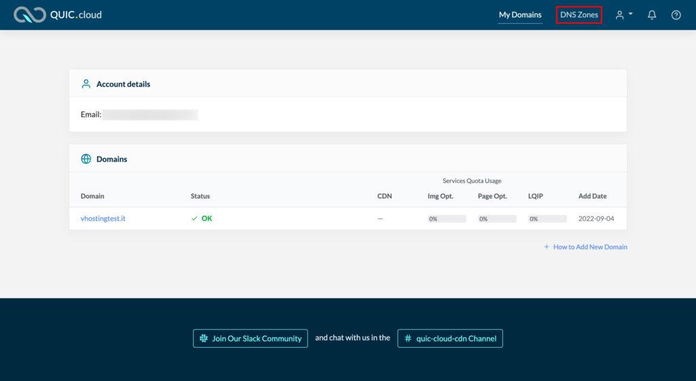
Task: Click the LQIP usage bar
Action: point(547,219)
